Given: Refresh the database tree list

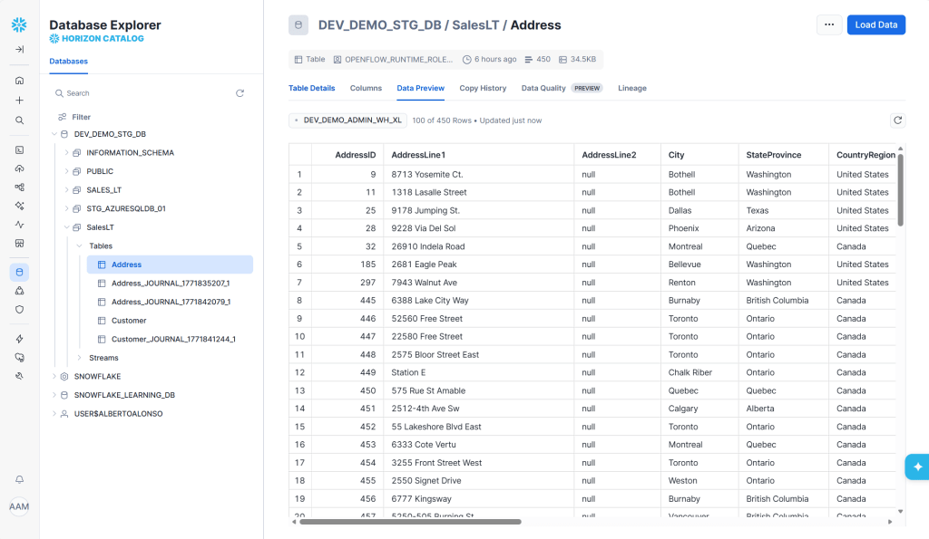Looking at the screenshot, I should [240, 93].
